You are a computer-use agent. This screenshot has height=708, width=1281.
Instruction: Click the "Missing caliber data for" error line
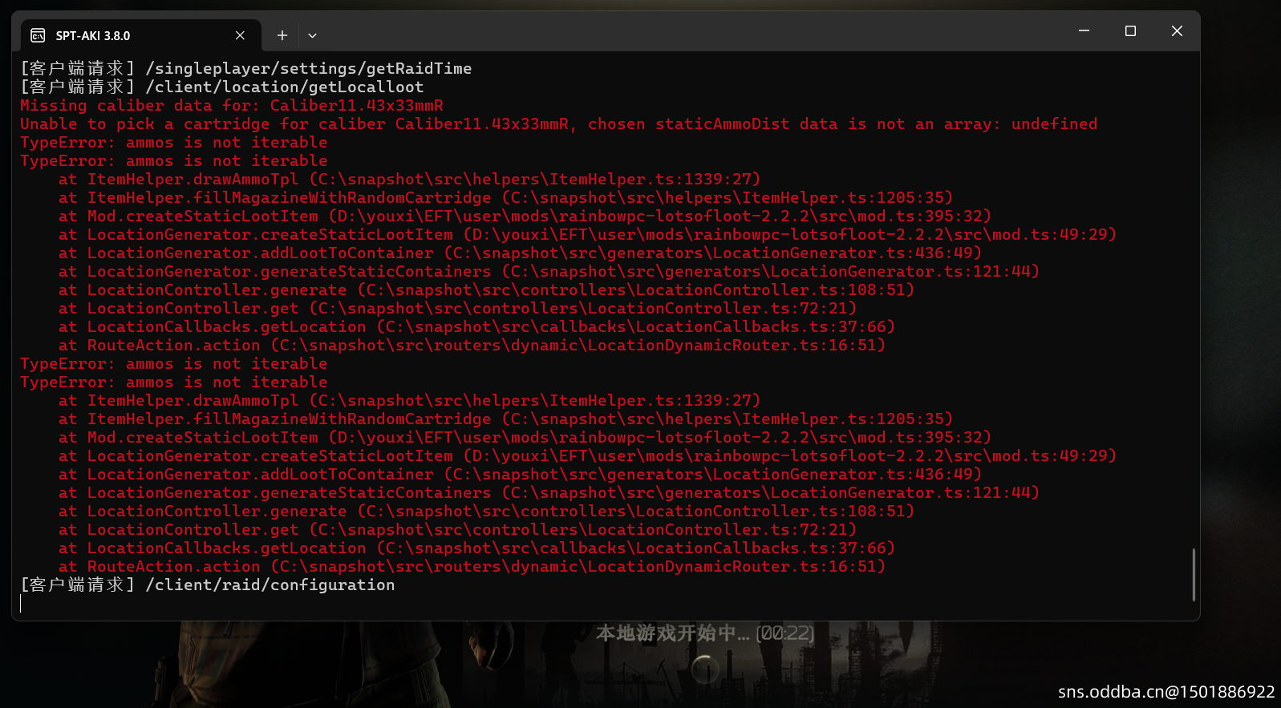[231, 106]
